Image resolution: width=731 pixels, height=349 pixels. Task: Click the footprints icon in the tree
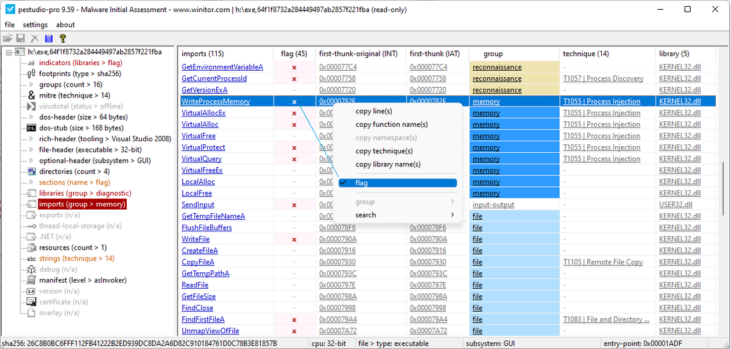(x=32, y=74)
